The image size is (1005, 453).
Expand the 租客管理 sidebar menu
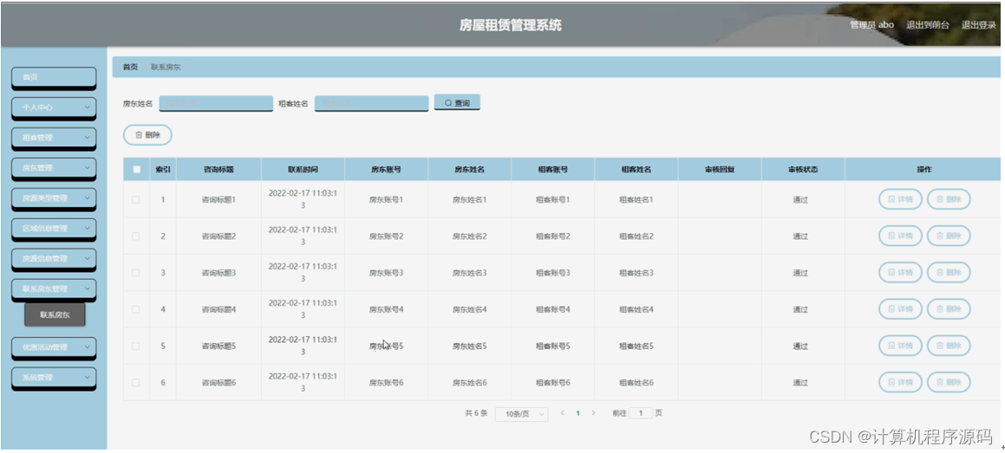(54, 138)
